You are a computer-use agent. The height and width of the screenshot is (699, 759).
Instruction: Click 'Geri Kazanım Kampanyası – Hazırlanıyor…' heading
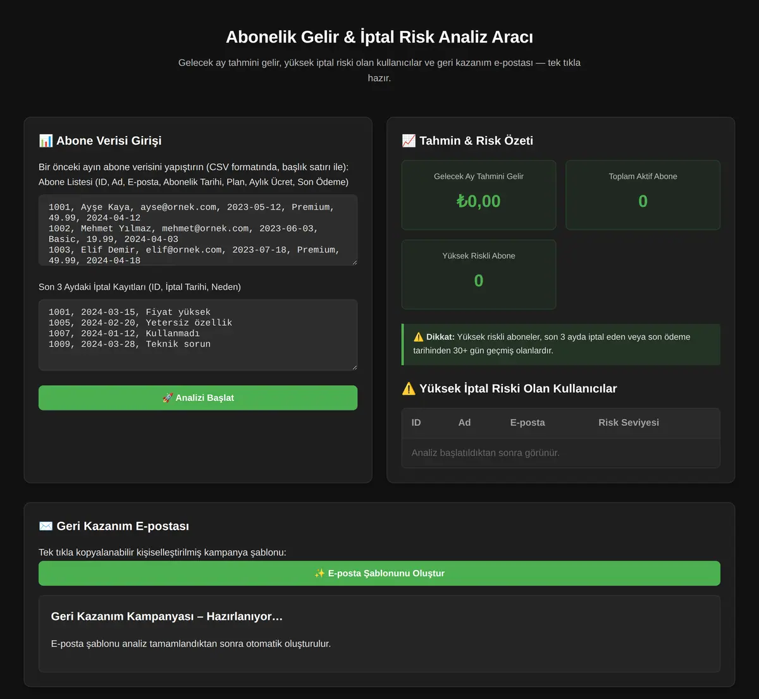point(167,616)
